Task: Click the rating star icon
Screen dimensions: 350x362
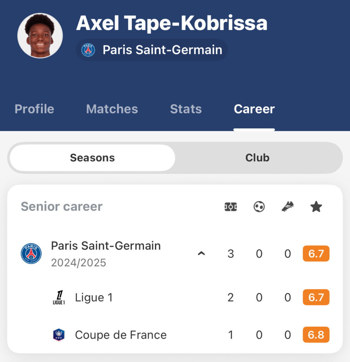Action: click(x=316, y=206)
